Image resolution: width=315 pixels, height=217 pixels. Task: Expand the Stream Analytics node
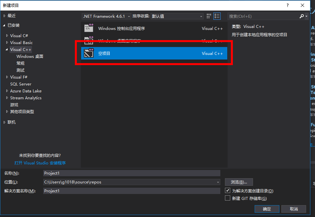point(7,98)
